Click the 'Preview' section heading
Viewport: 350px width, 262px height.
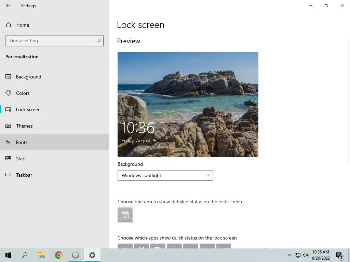point(129,41)
